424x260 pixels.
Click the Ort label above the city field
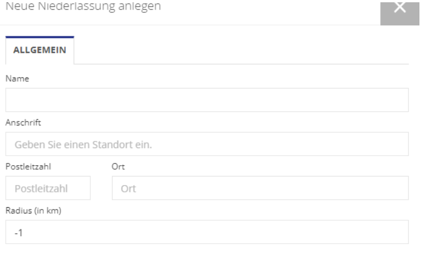pos(118,166)
